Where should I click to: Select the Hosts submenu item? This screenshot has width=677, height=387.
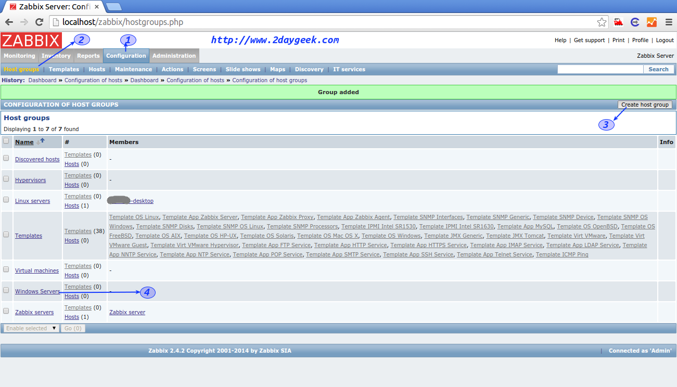point(97,69)
